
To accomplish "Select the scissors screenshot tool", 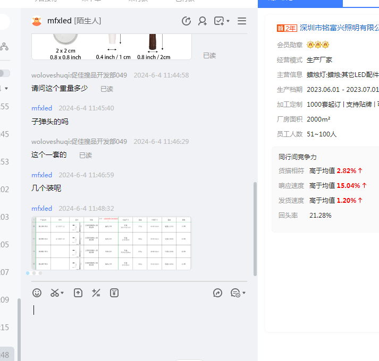I will pyautogui.click(x=54, y=293).
